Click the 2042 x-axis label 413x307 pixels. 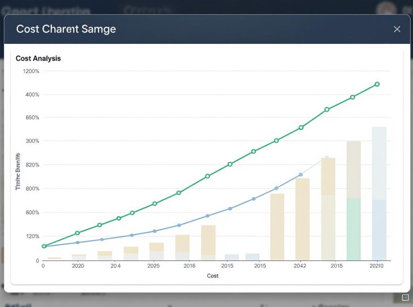click(x=300, y=266)
